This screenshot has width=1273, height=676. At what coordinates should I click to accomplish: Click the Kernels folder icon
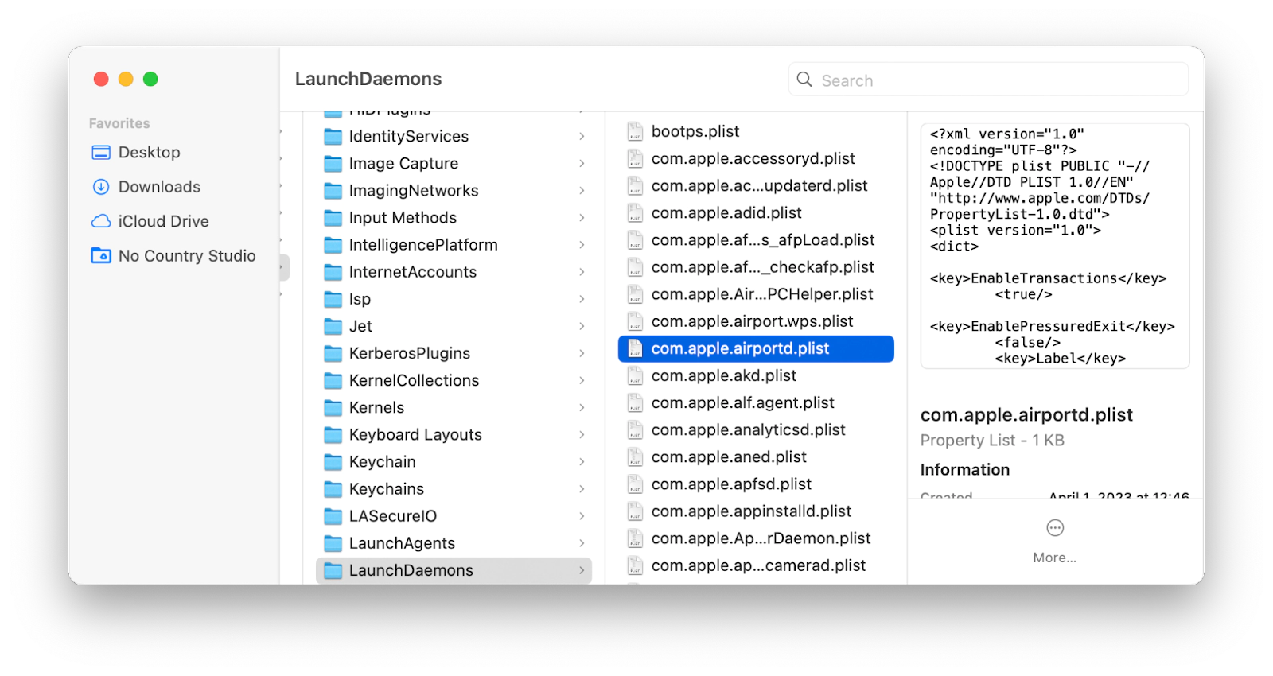click(x=333, y=408)
